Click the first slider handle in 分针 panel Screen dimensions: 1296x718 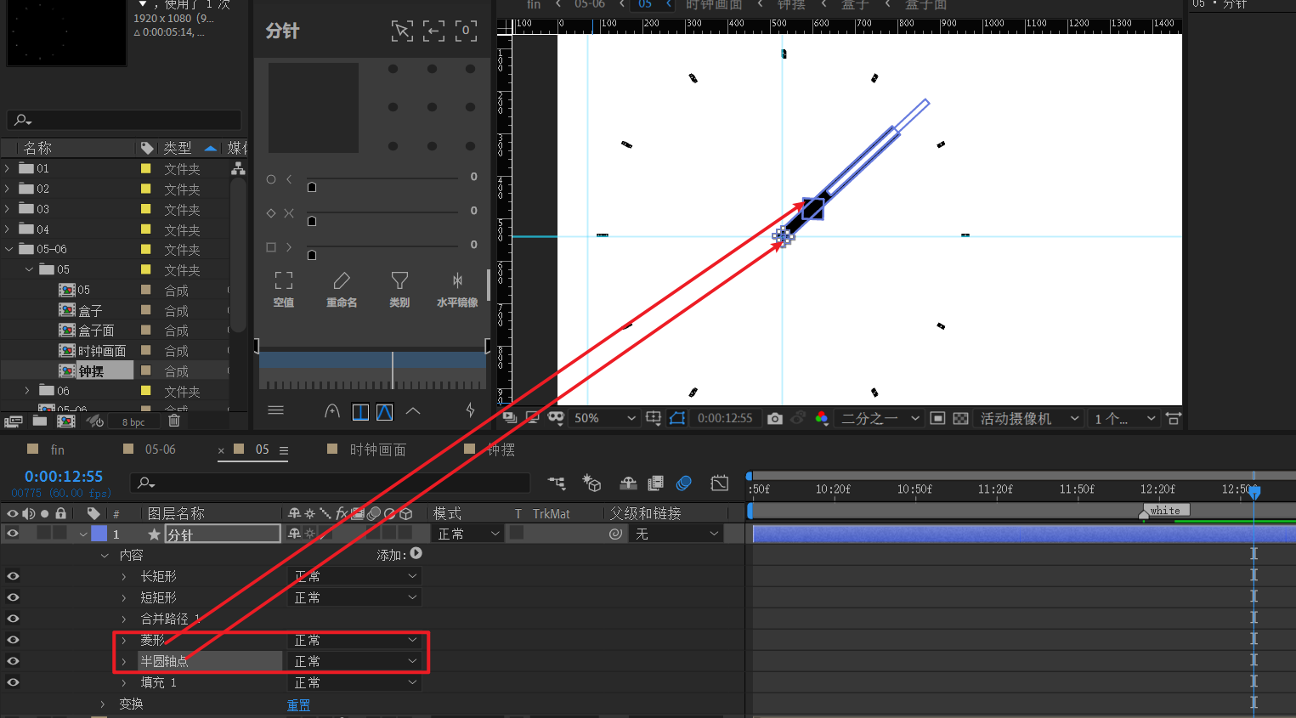[x=312, y=187]
